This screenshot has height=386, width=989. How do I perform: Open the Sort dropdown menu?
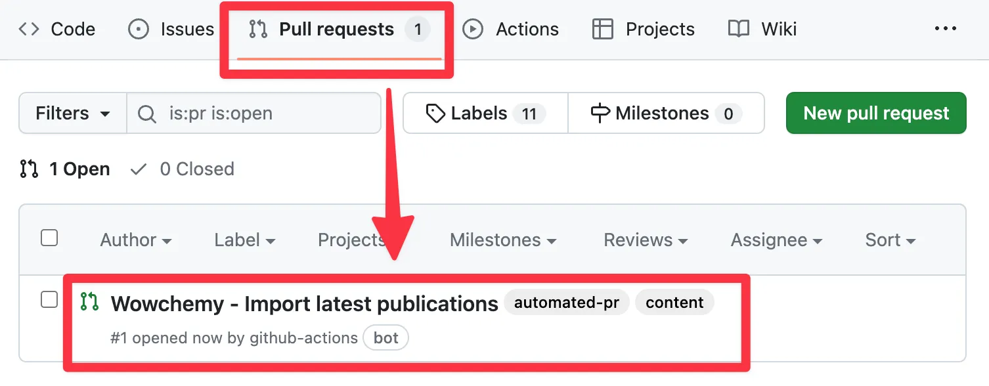(x=890, y=240)
